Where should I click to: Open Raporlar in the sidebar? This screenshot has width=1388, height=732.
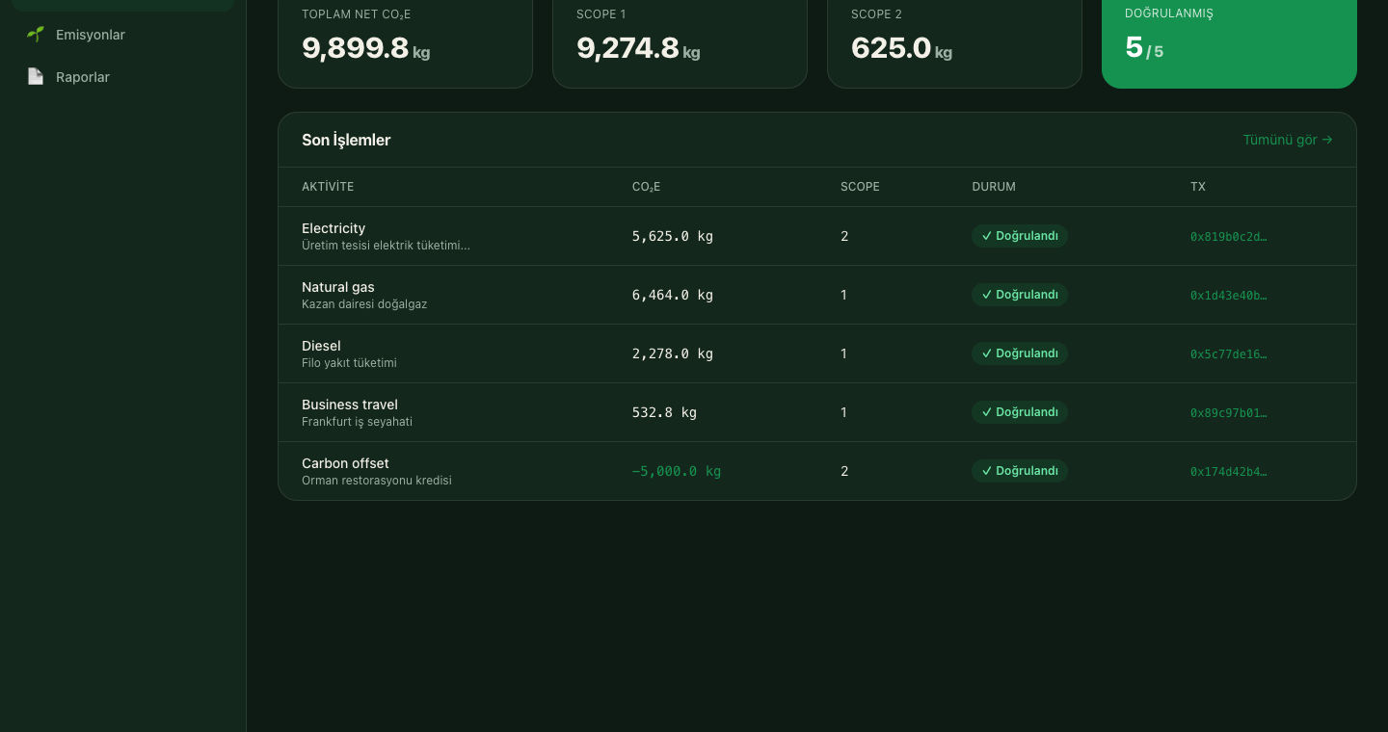pyautogui.click(x=123, y=77)
